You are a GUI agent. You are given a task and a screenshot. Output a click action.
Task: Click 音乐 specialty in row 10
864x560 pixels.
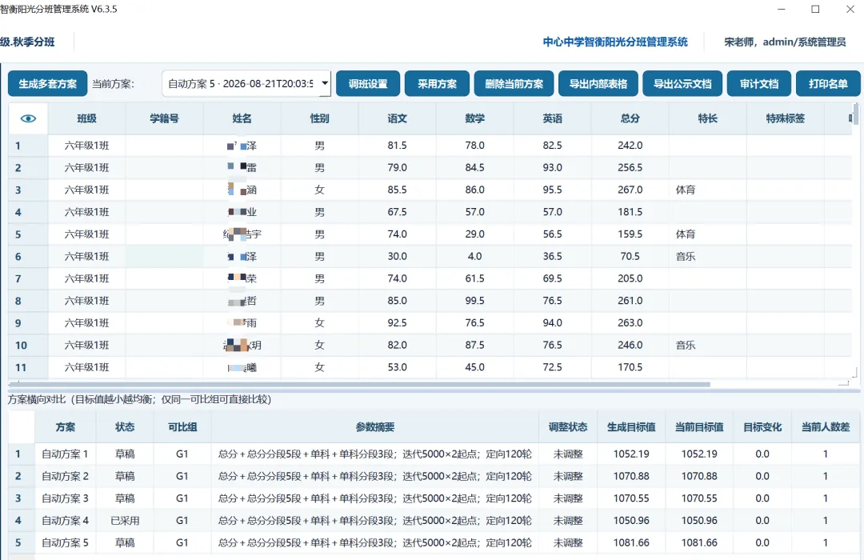pos(708,345)
